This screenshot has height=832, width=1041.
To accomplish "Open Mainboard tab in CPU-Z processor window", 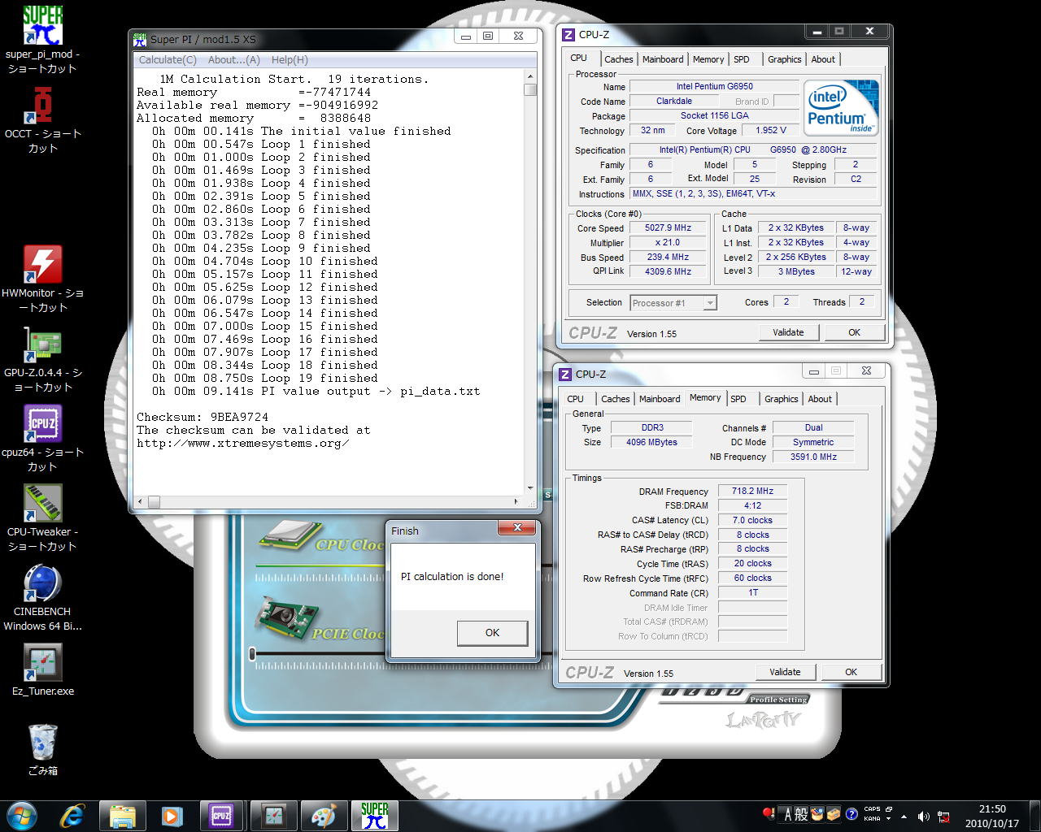I will tap(663, 59).
